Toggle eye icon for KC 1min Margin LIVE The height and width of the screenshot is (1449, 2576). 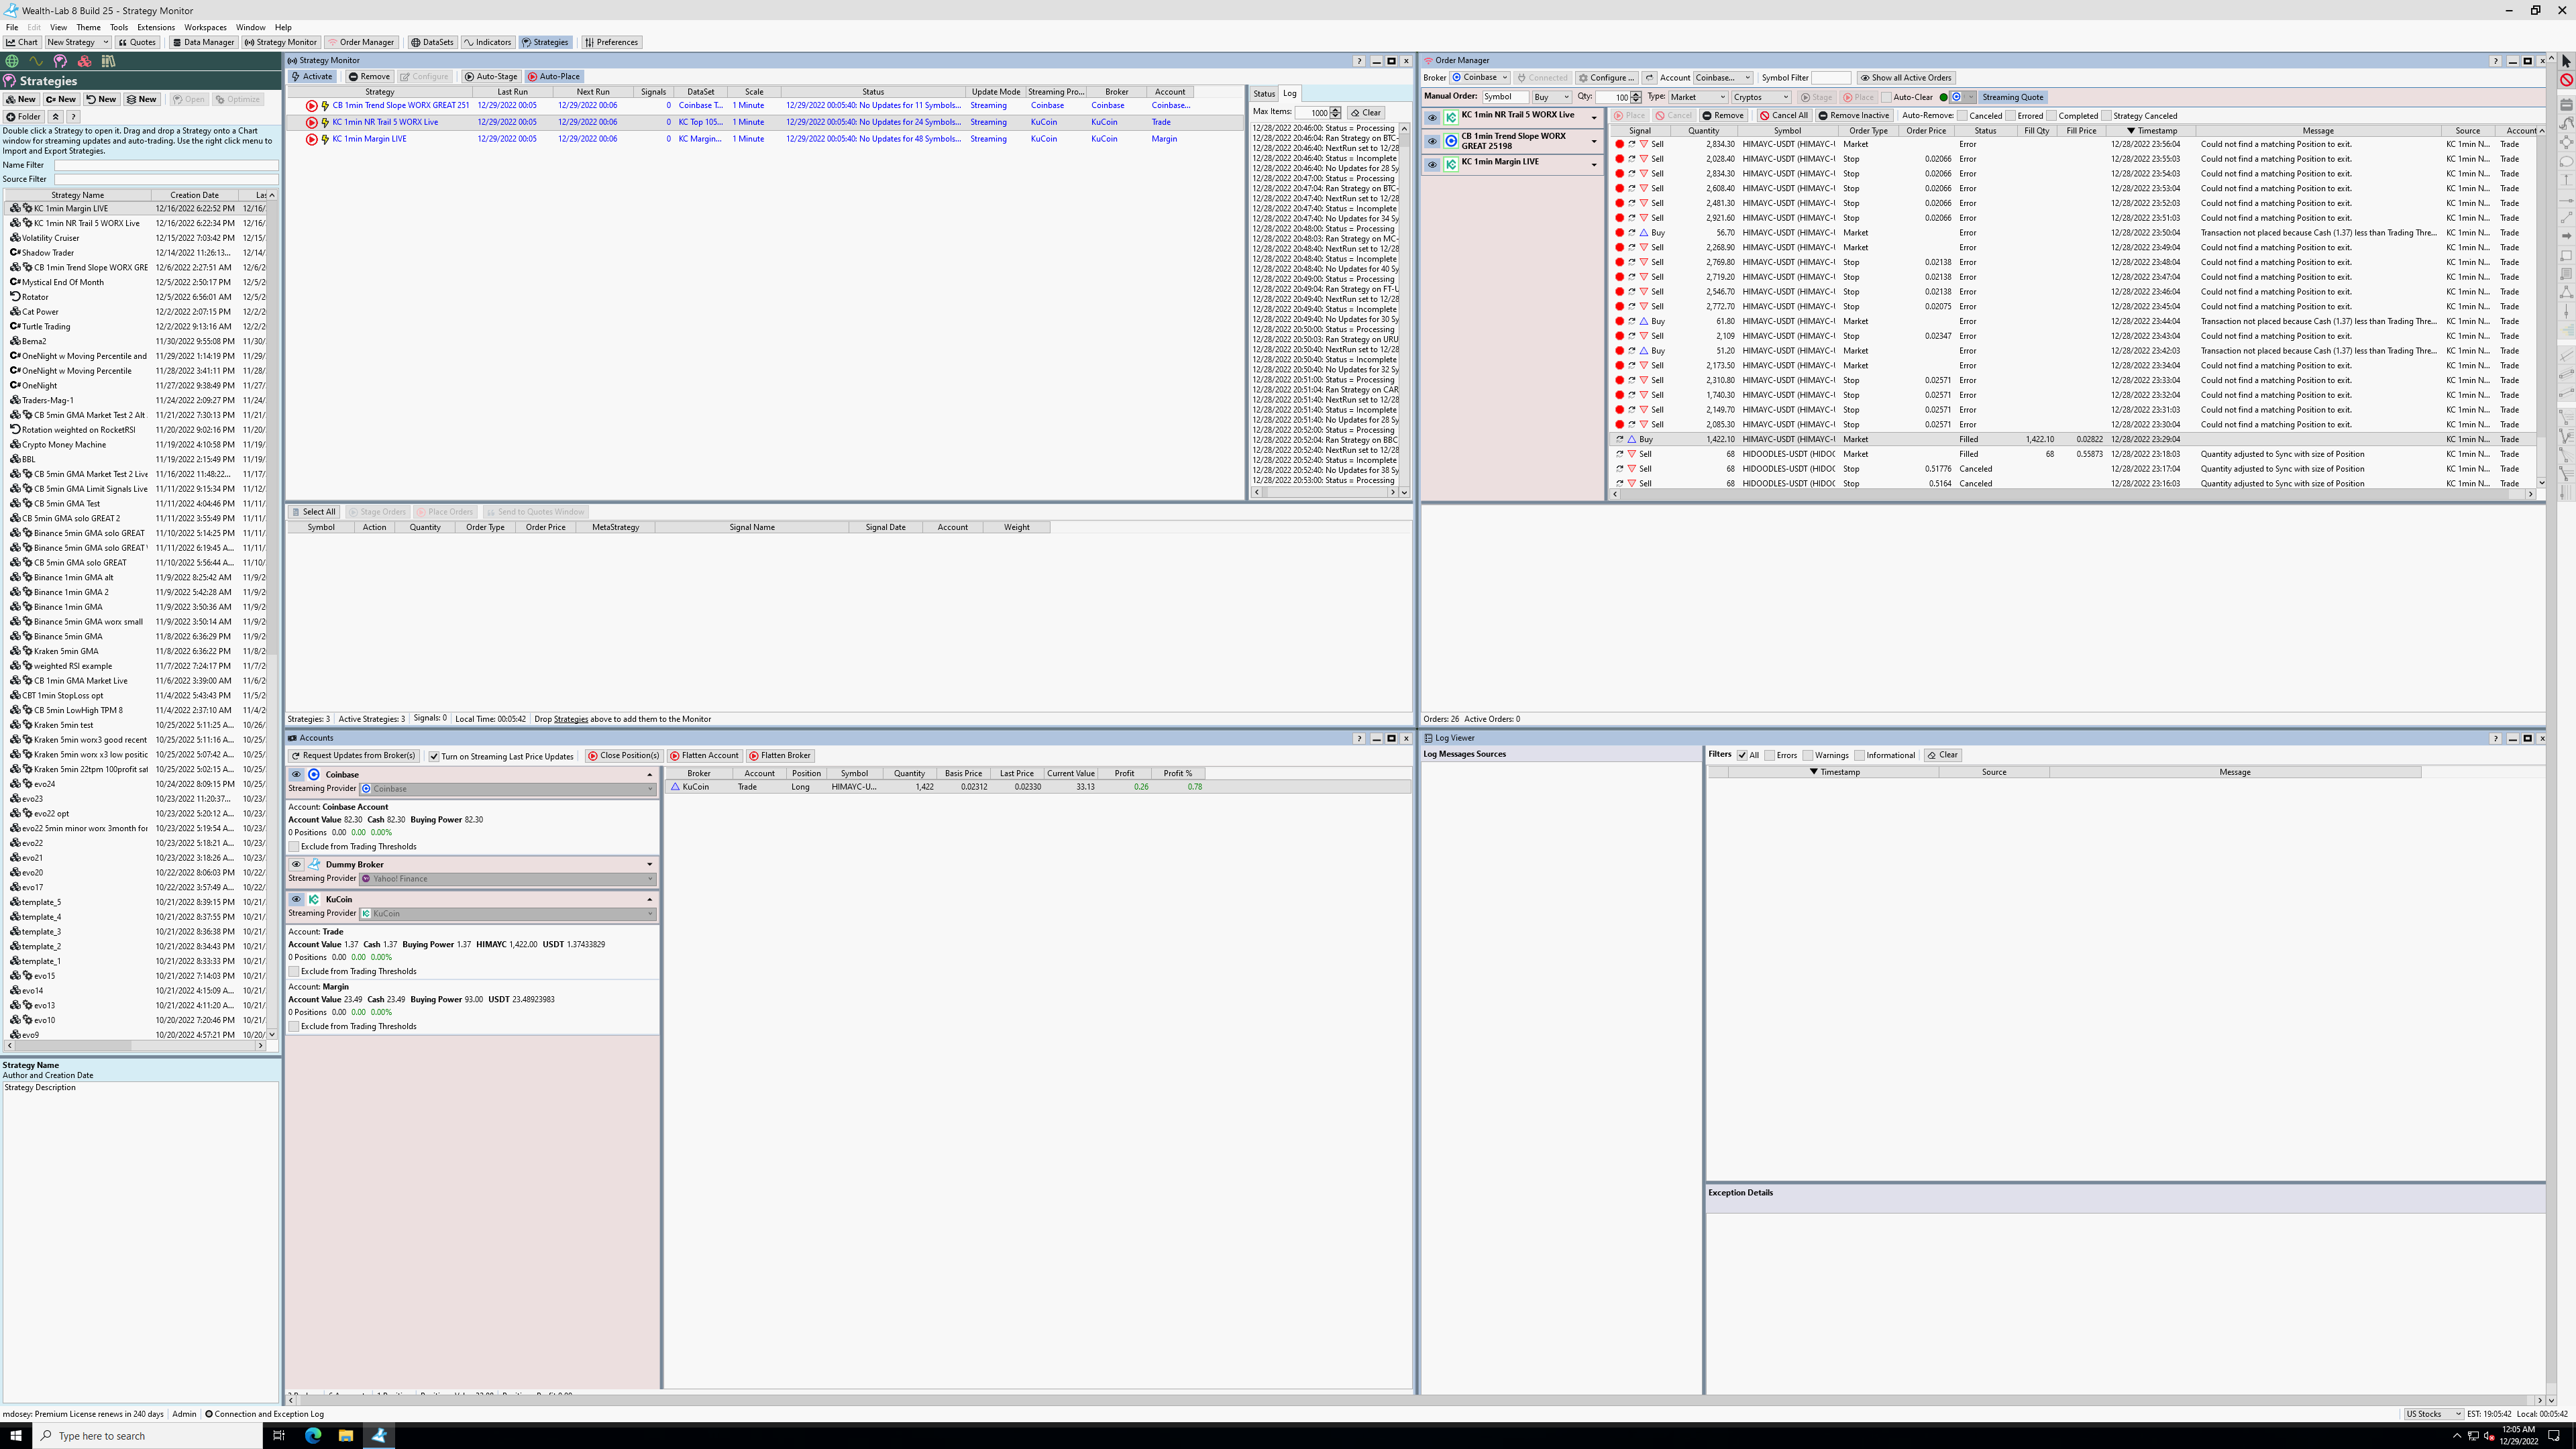(x=1432, y=164)
